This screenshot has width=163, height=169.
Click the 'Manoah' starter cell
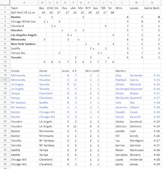[x=136, y=84]
